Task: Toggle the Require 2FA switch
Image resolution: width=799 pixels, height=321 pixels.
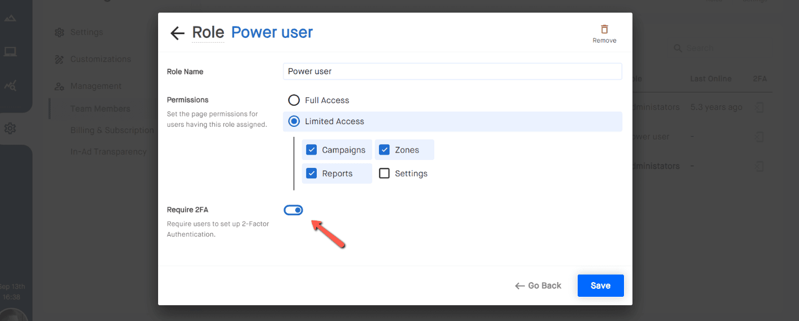Action: point(294,210)
